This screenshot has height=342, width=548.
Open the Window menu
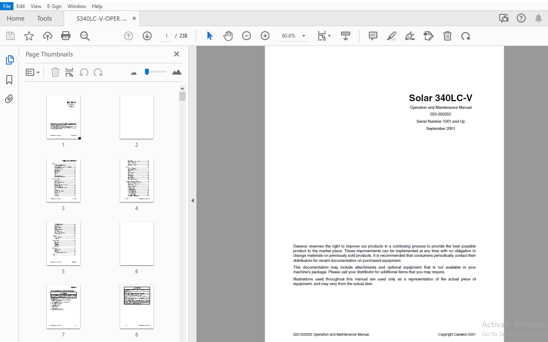(77, 6)
